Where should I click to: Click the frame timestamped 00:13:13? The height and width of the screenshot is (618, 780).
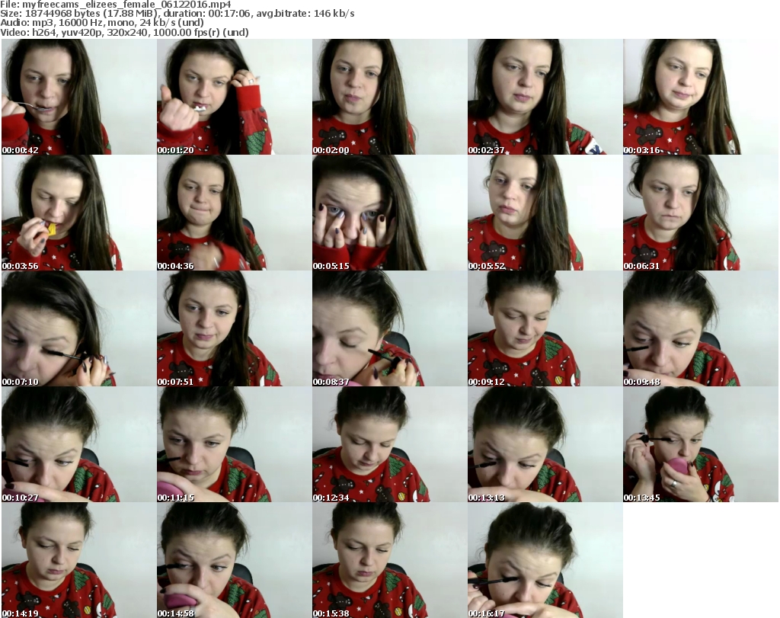click(545, 444)
